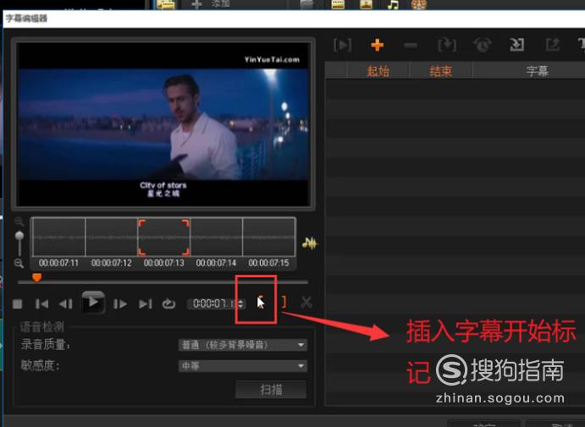Set subtitle end mark-out bracket
The height and width of the screenshot is (427, 585).
284,302
